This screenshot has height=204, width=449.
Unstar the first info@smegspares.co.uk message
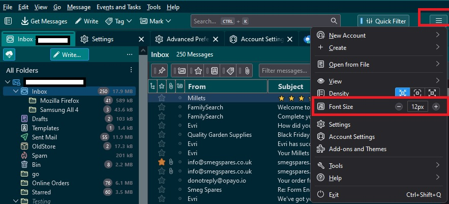coord(162,162)
